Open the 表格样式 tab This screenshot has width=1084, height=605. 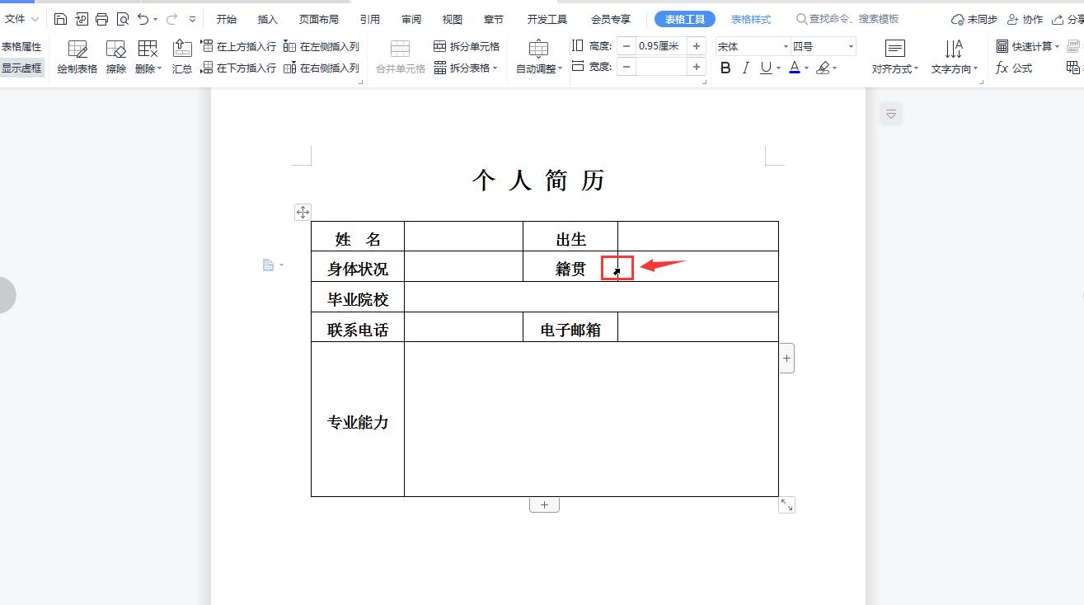[x=751, y=19]
